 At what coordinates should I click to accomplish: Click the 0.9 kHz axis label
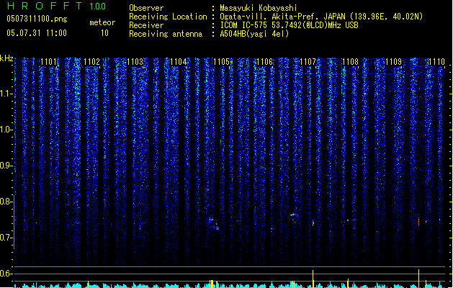5,166
